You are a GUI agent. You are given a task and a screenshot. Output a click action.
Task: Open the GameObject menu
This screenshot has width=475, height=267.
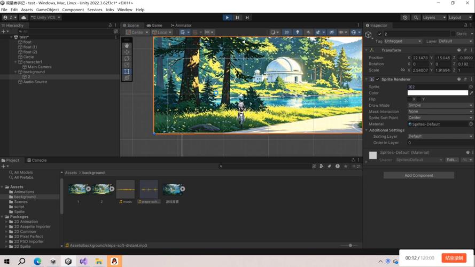[47, 10]
